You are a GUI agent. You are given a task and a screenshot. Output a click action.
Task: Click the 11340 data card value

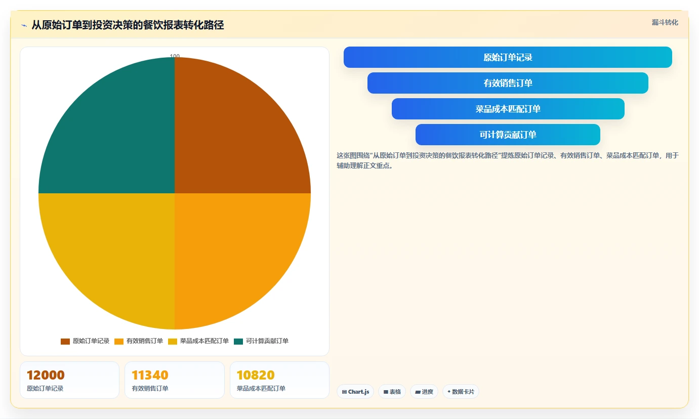(150, 375)
